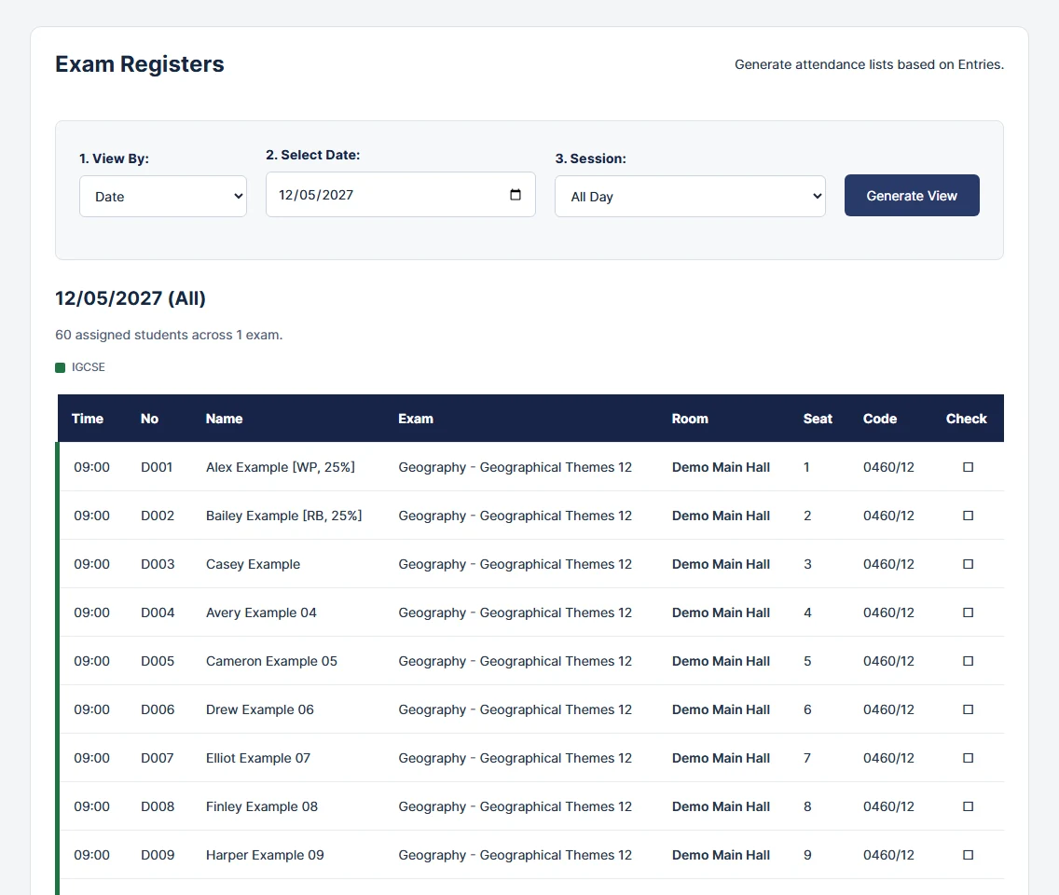
Task: Click candidate number D003
Action: (x=158, y=564)
